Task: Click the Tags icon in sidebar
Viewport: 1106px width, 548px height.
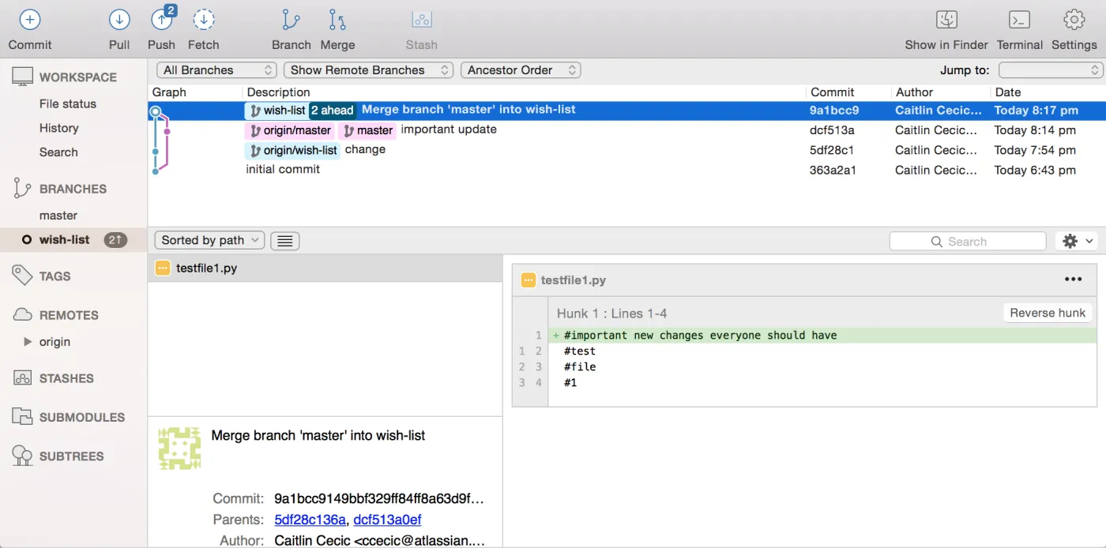Action: tap(22, 275)
